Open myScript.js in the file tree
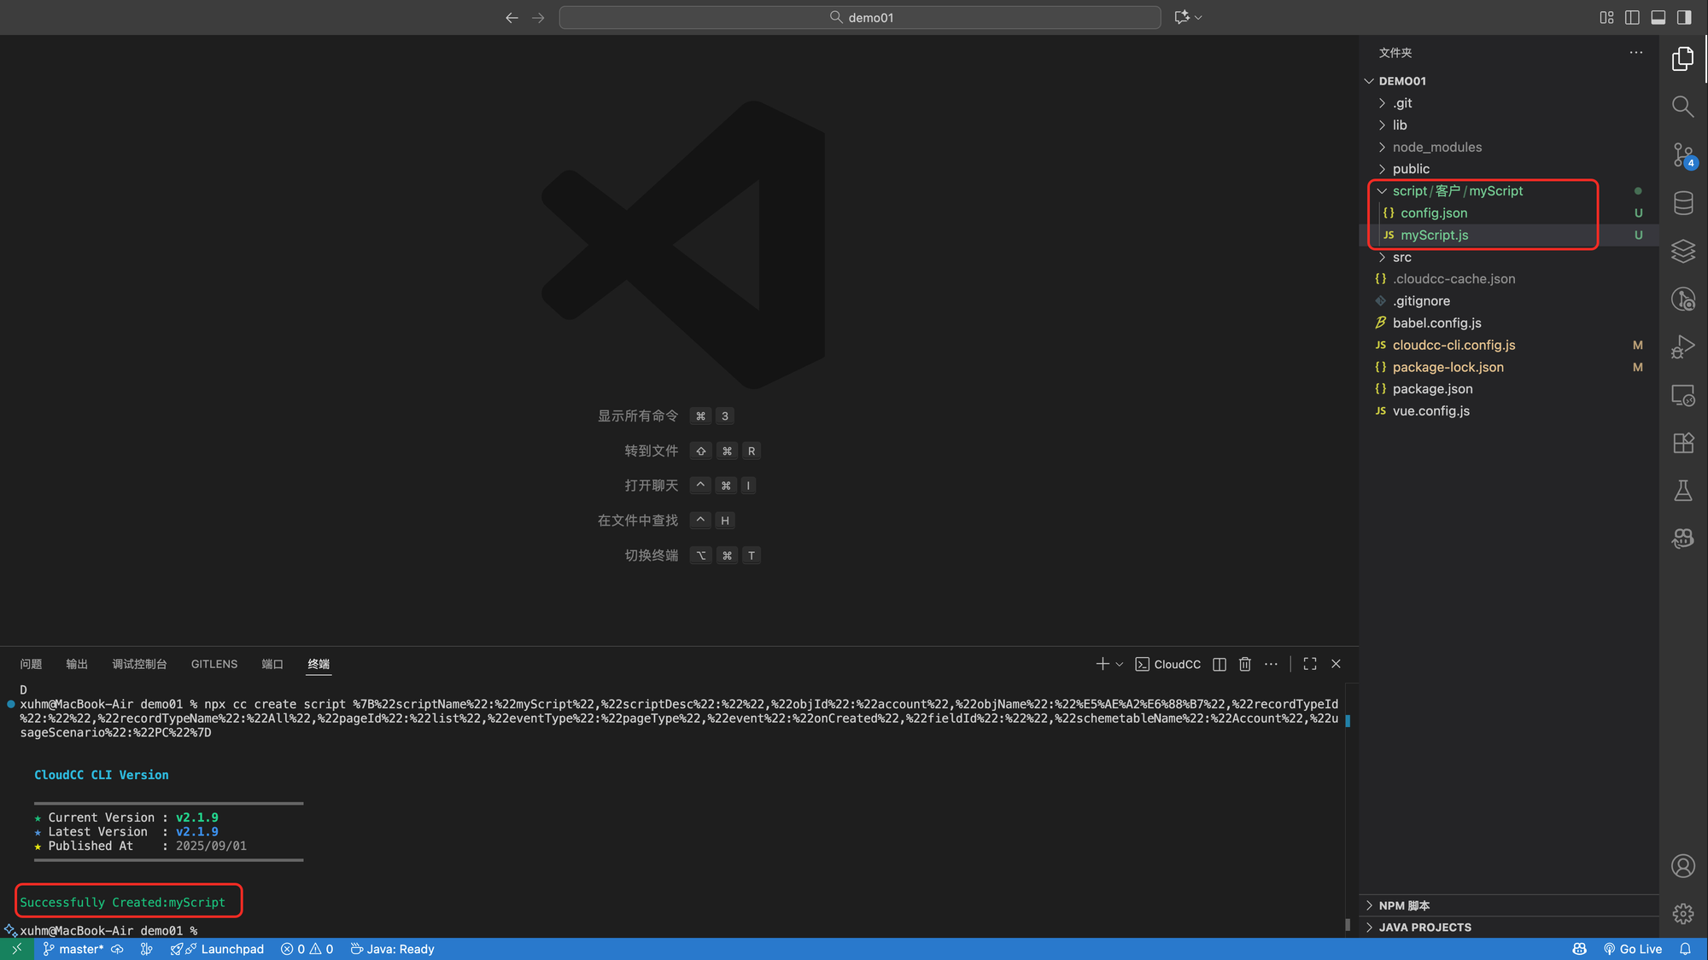This screenshot has width=1708, height=960. [1434, 235]
